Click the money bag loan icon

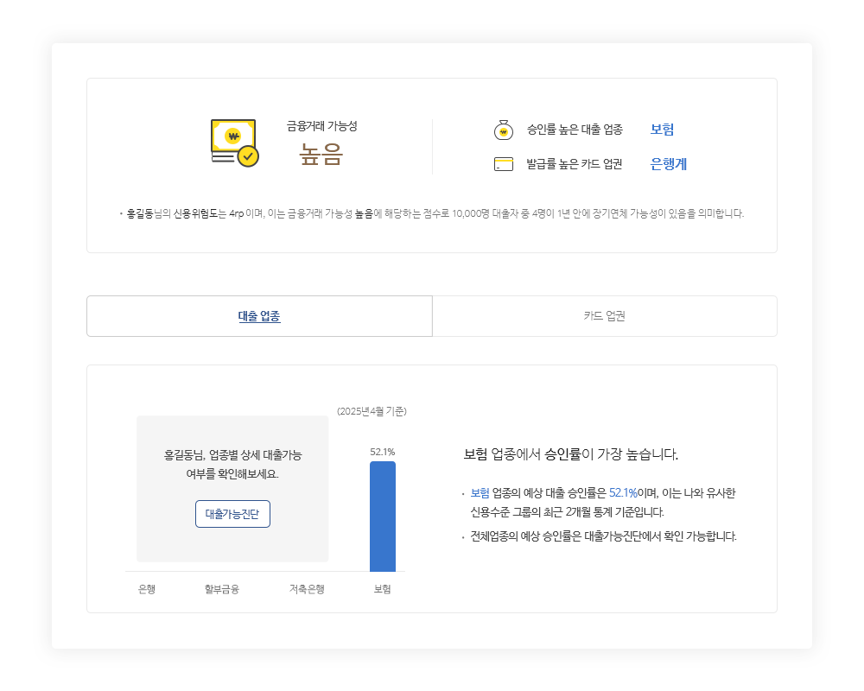[503, 130]
